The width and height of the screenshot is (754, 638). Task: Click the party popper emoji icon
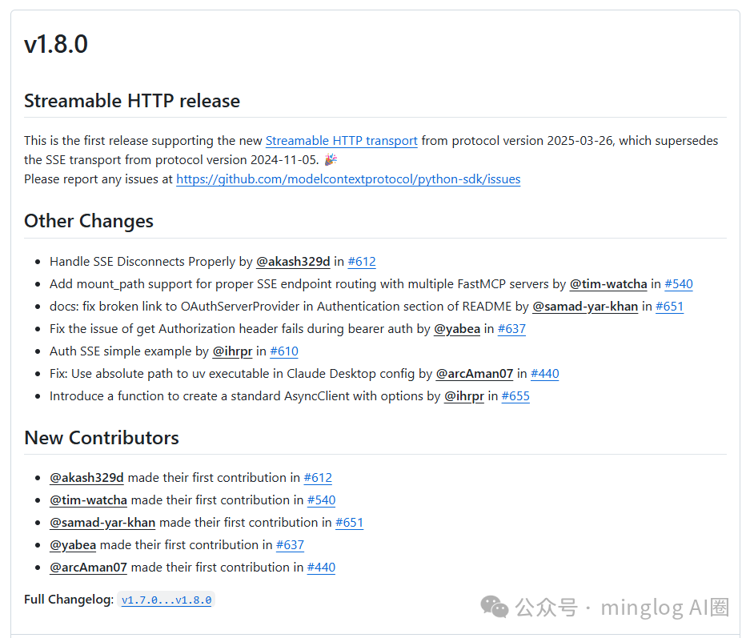(x=331, y=160)
